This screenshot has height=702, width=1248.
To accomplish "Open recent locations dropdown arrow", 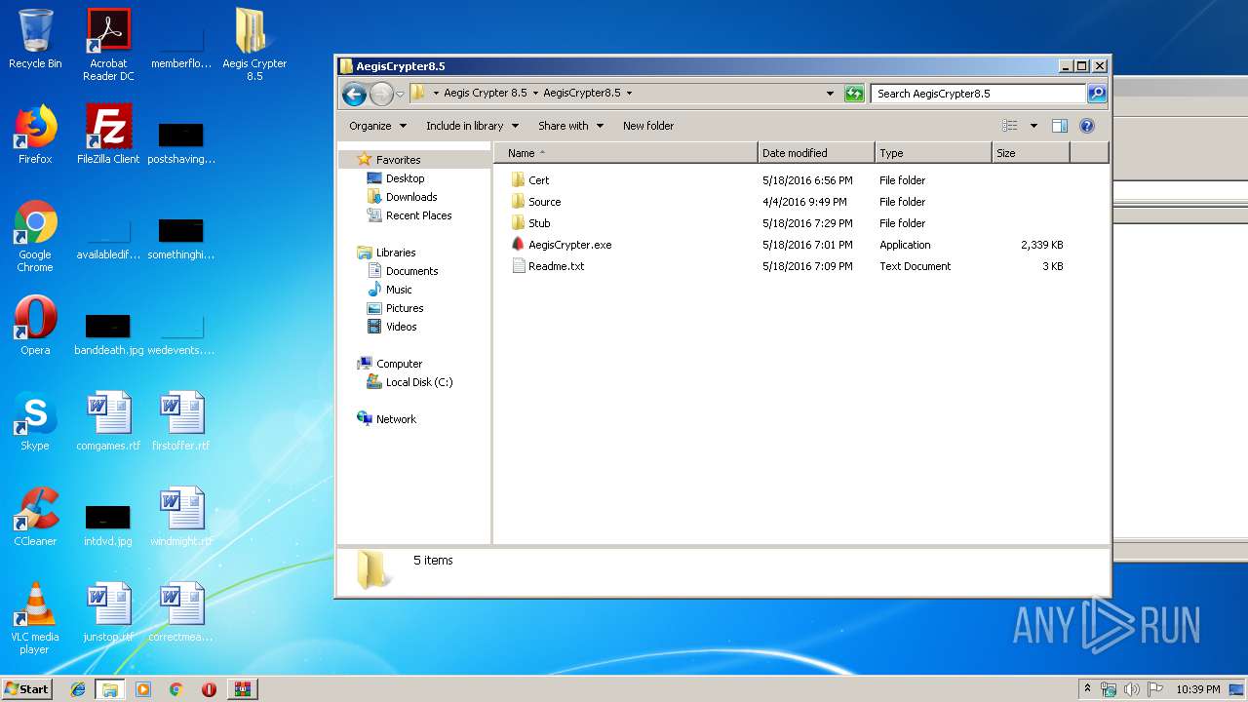I will 400,95.
